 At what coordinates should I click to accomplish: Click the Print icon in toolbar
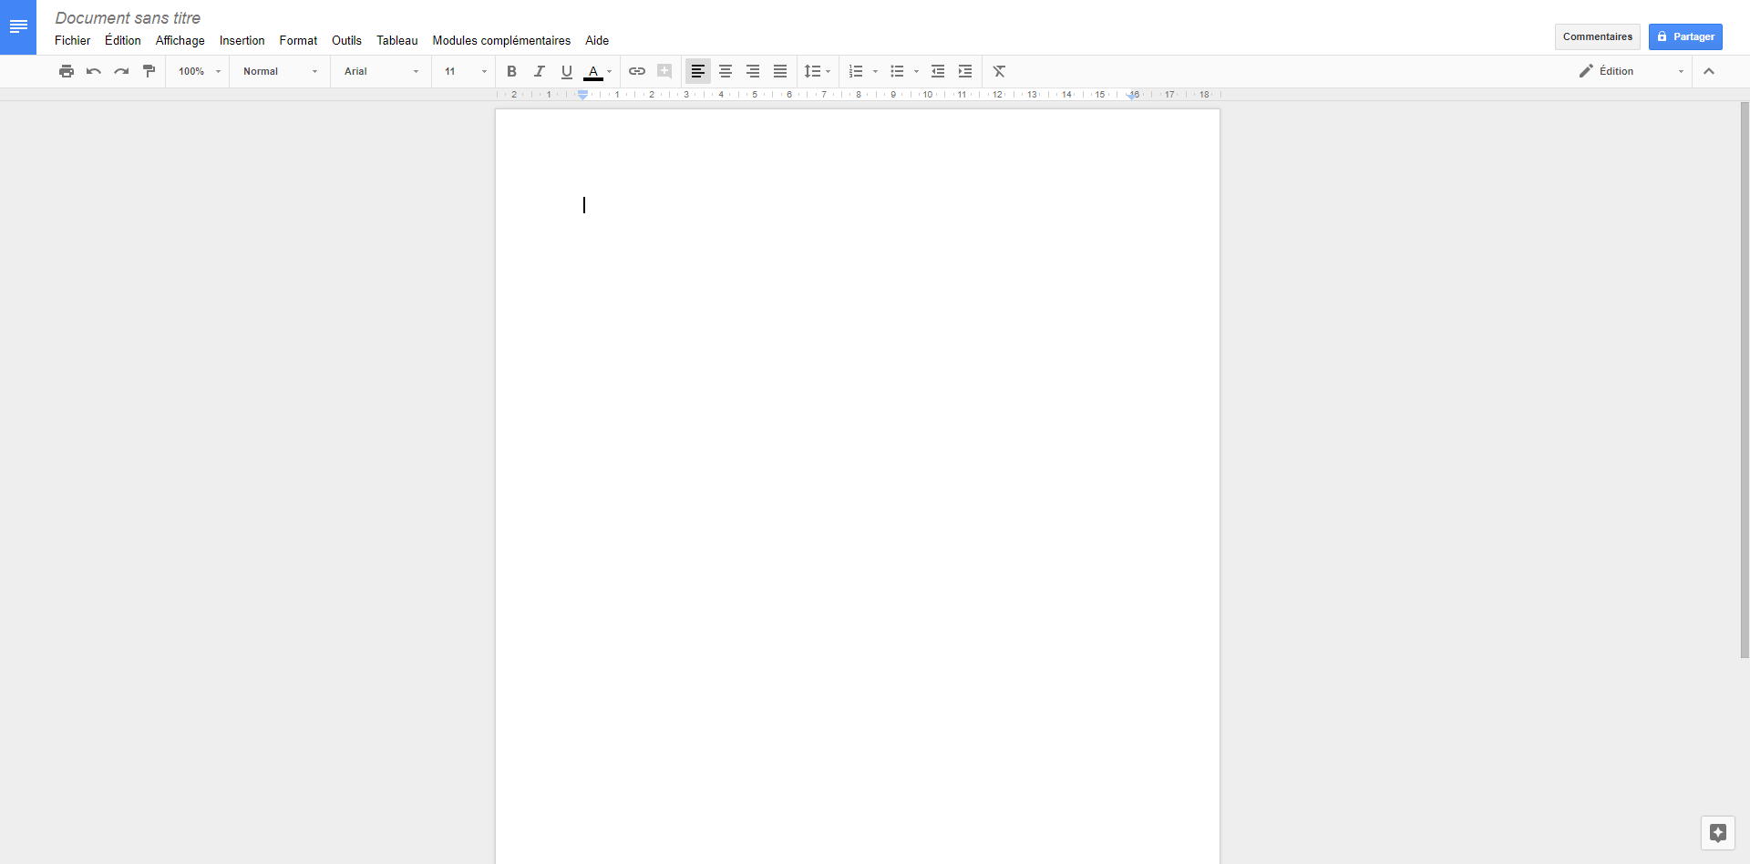click(x=67, y=71)
